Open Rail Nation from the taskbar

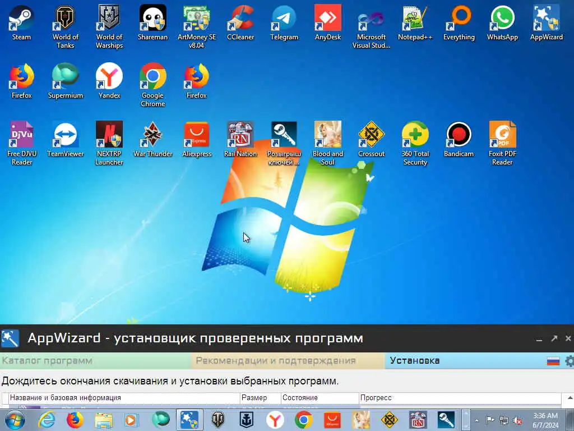point(418,420)
